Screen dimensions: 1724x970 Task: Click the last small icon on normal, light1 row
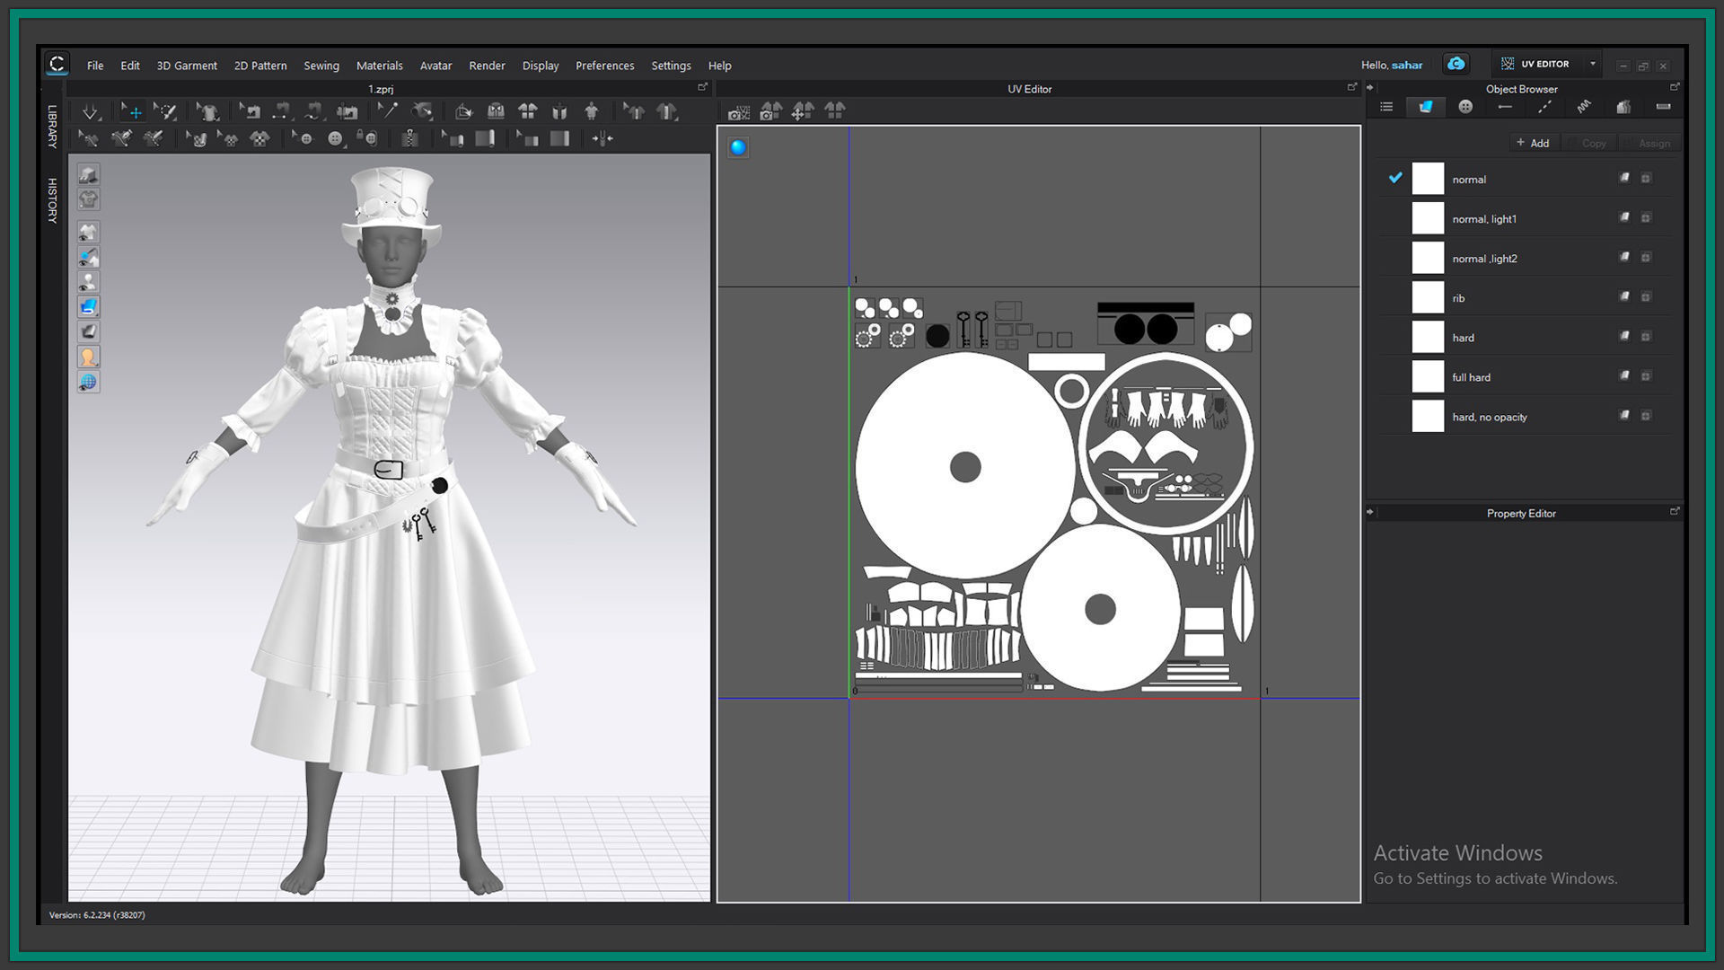(x=1646, y=217)
